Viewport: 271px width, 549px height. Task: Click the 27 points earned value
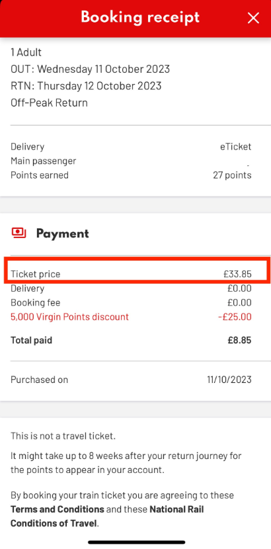pos(232,175)
